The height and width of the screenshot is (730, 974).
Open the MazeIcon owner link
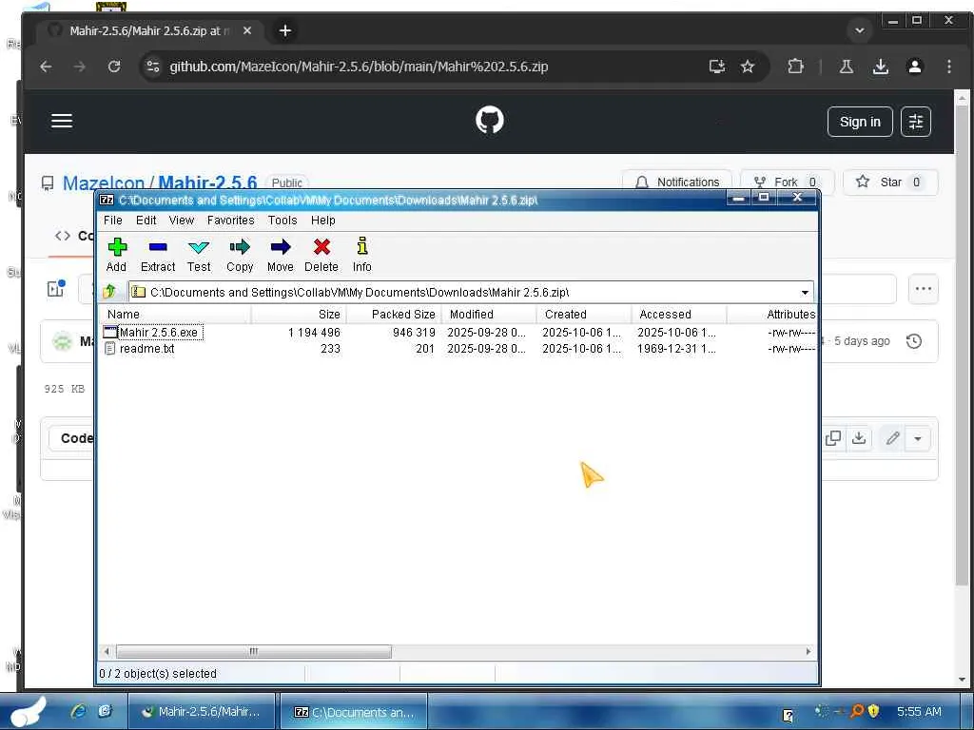tap(103, 183)
